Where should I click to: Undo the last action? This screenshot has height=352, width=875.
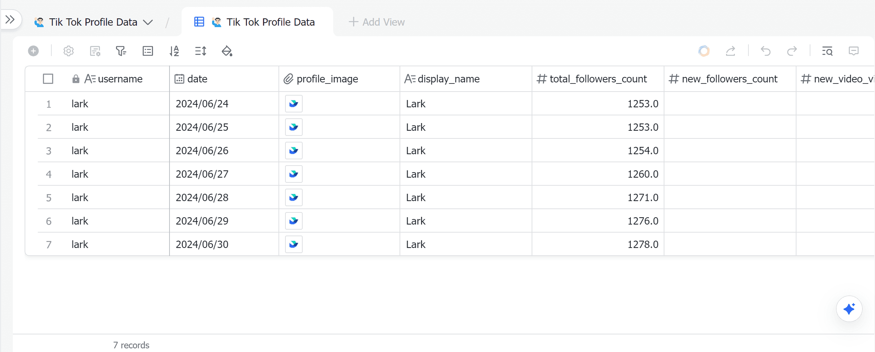point(766,51)
